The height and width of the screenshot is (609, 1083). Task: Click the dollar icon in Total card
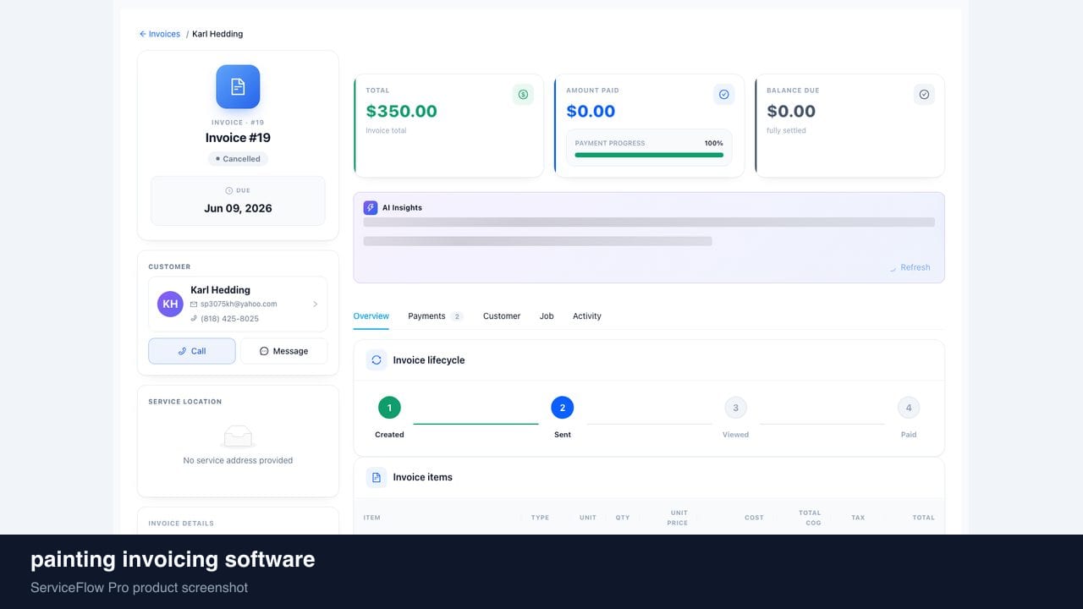click(x=523, y=95)
